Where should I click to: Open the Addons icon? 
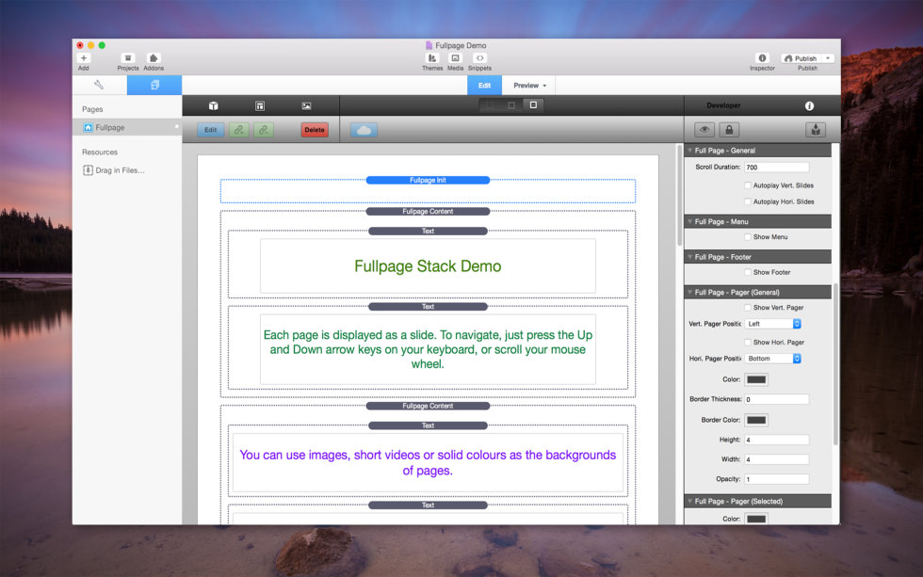(153, 58)
